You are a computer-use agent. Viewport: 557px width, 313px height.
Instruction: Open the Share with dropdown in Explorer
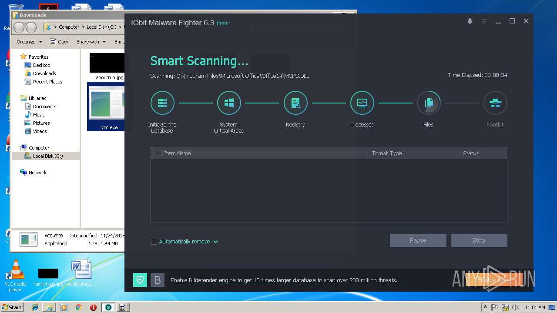tap(91, 42)
